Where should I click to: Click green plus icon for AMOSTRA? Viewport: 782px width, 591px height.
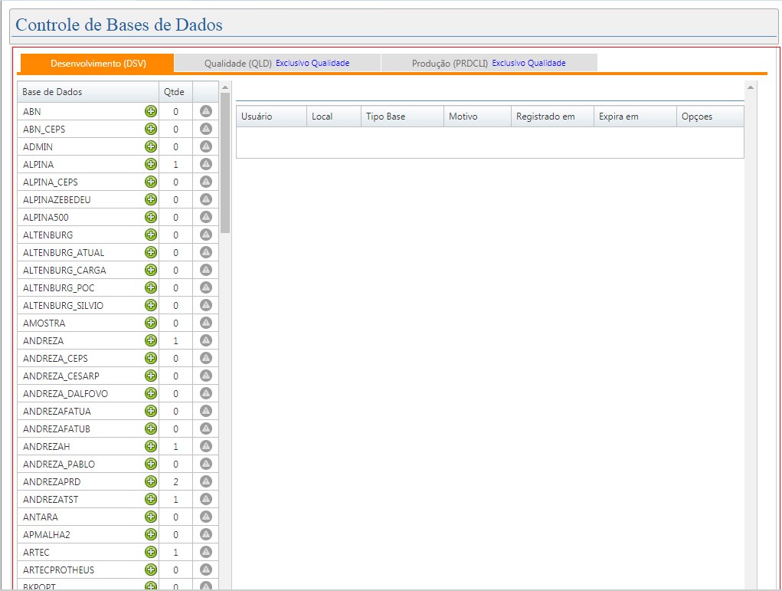tap(151, 323)
